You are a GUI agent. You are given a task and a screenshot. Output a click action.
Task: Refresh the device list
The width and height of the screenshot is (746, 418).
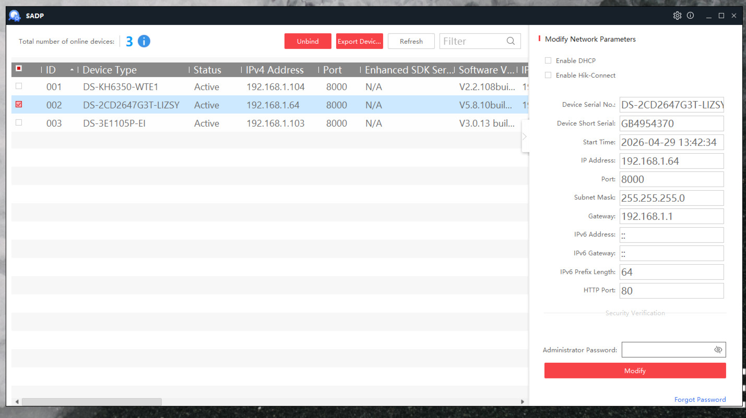[x=411, y=41]
